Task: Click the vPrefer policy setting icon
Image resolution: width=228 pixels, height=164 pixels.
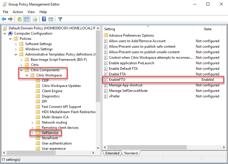Action: 106,96
